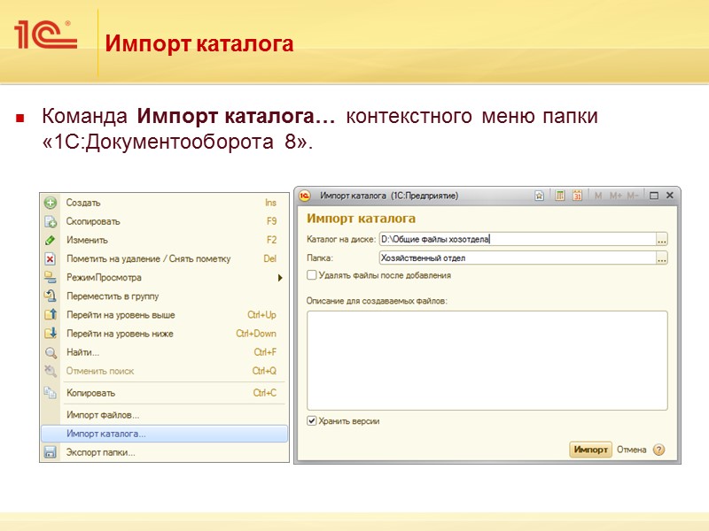709x531 pixels.
Task: Click the Каталог на диске: label
Action: 341,239
